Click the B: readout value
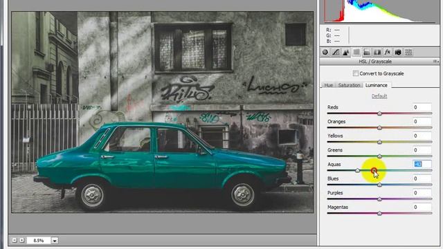The width and height of the screenshot is (443, 249). [x=337, y=41]
